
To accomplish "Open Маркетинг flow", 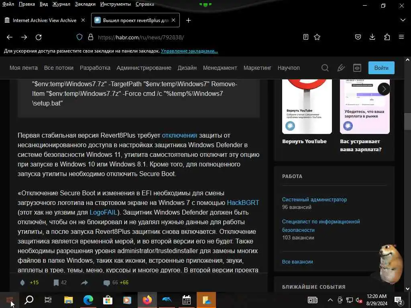I will coord(257,68).
